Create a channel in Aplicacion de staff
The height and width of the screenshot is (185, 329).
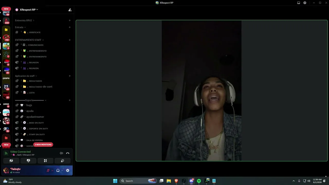70,76
